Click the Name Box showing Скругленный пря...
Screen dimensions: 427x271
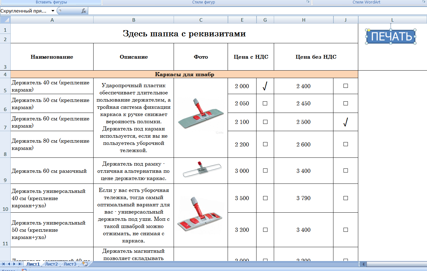click(25, 11)
